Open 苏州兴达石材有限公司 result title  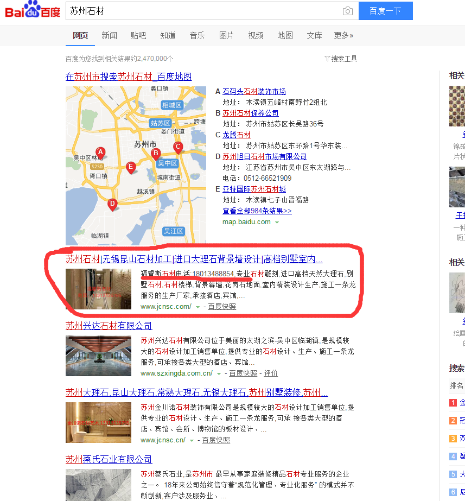tap(109, 326)
